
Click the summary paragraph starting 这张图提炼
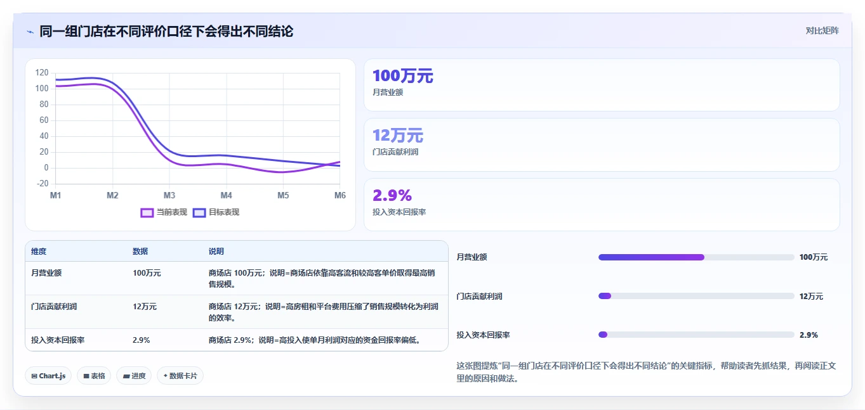tap(646, 373)
